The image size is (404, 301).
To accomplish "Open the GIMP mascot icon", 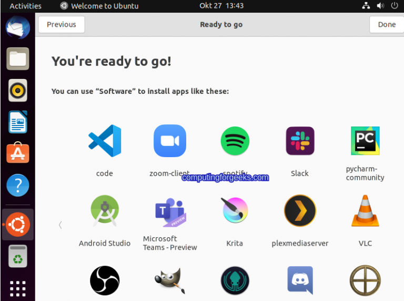I will pos(170,280).
